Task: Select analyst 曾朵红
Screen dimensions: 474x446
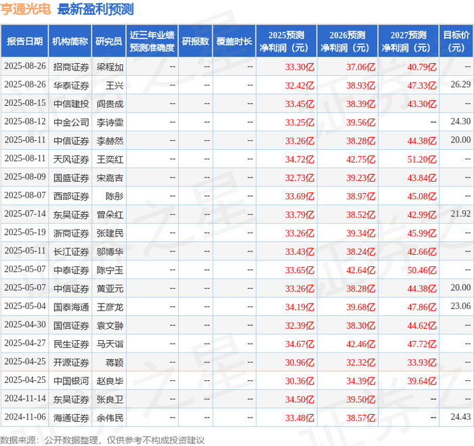Action: pos(110,215)
